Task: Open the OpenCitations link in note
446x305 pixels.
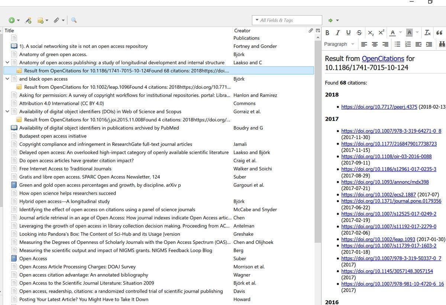Action: tap(383, 59)
